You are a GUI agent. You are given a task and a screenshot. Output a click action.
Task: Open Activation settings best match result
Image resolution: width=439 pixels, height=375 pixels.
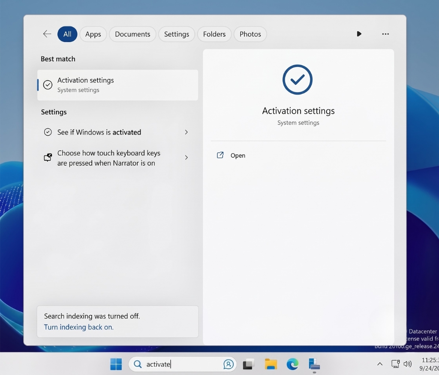(x=117, y=85)
